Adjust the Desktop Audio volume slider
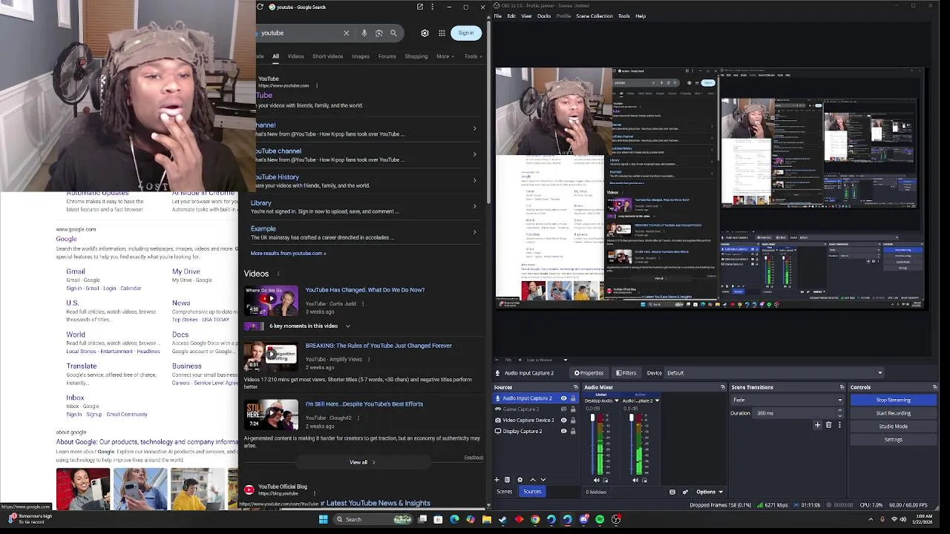Image resolution: width=950 pixels, height=534 pixels. [x=592, y=444]
